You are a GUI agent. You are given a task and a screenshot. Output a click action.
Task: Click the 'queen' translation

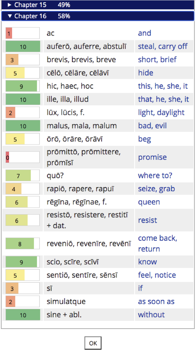click(149, 202)
